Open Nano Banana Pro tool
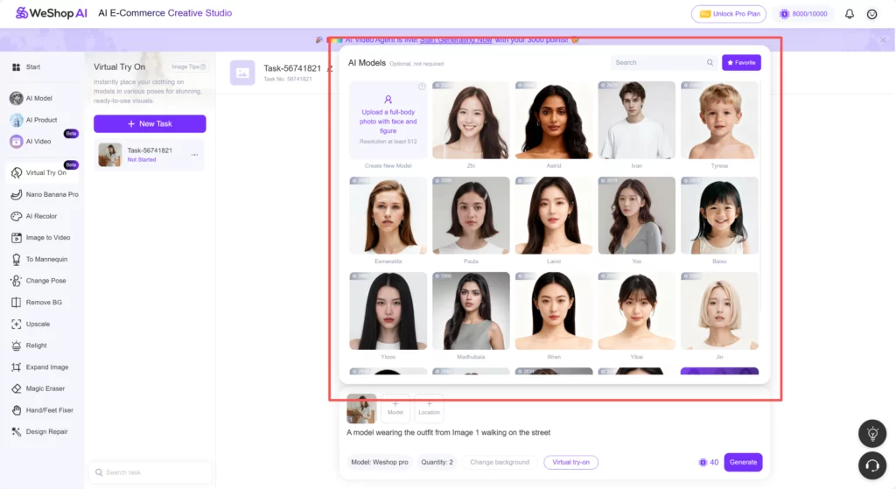Image resolution: width=896 pixels, height=489 pixels. tap(45, 194)
